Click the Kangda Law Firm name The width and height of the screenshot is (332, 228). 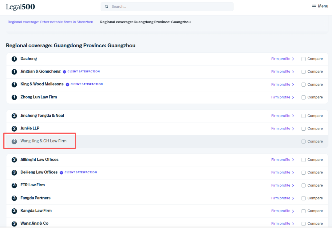click(x=36, y=211)
